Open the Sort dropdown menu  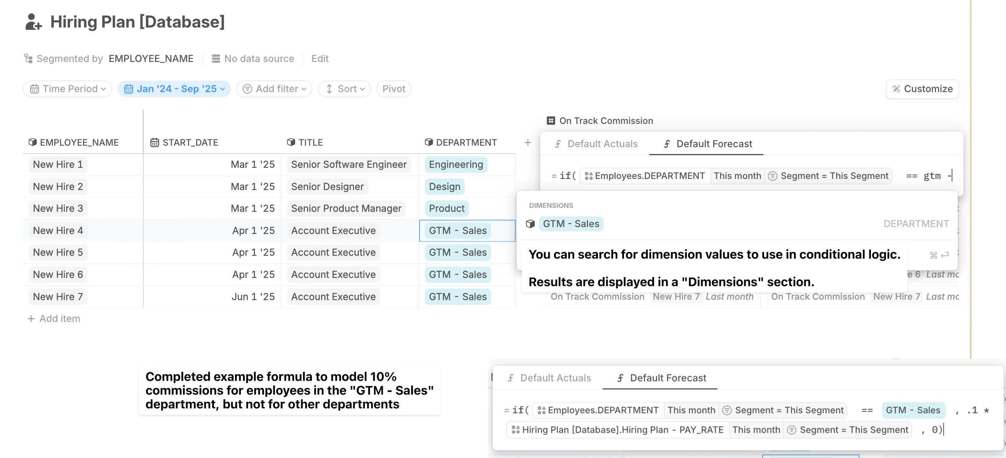[344, 89]
